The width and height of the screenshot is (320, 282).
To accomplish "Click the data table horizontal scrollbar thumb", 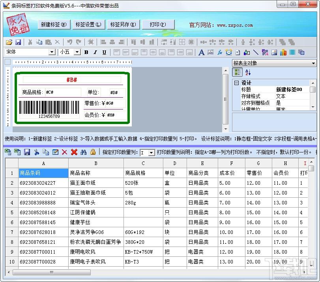I will click(x=52, y=272).
